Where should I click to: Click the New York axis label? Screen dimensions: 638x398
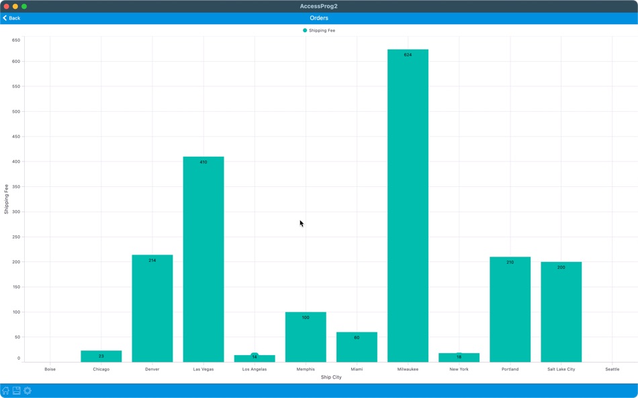point(459,369)
